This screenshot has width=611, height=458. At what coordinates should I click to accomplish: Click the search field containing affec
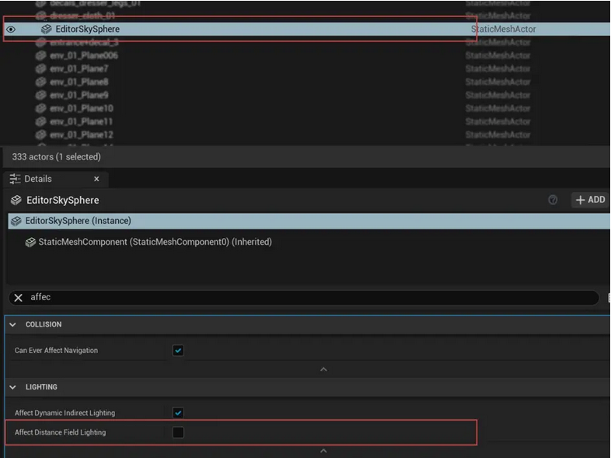(x=311, y=298)
